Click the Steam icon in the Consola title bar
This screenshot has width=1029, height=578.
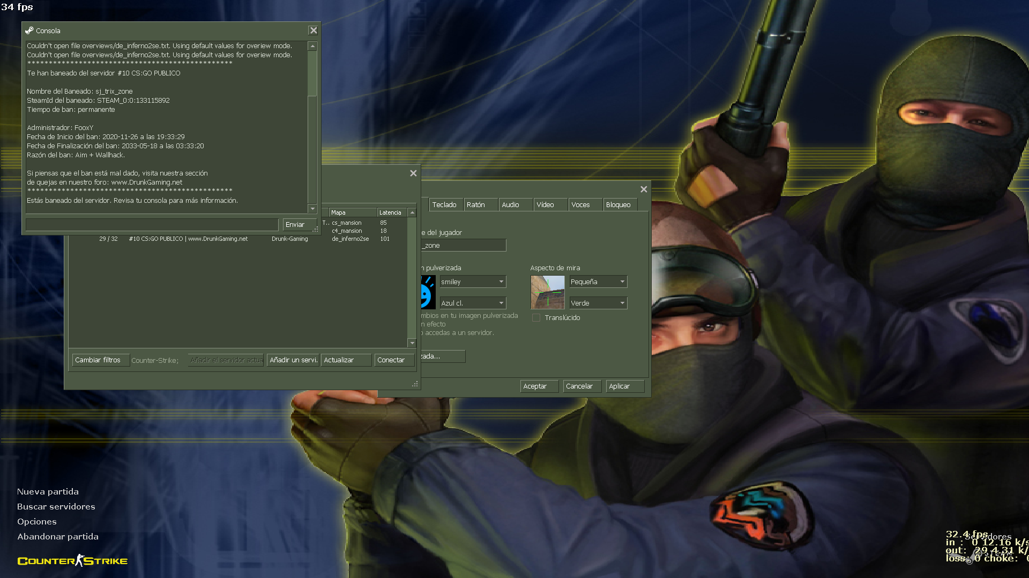coord(29,31)
